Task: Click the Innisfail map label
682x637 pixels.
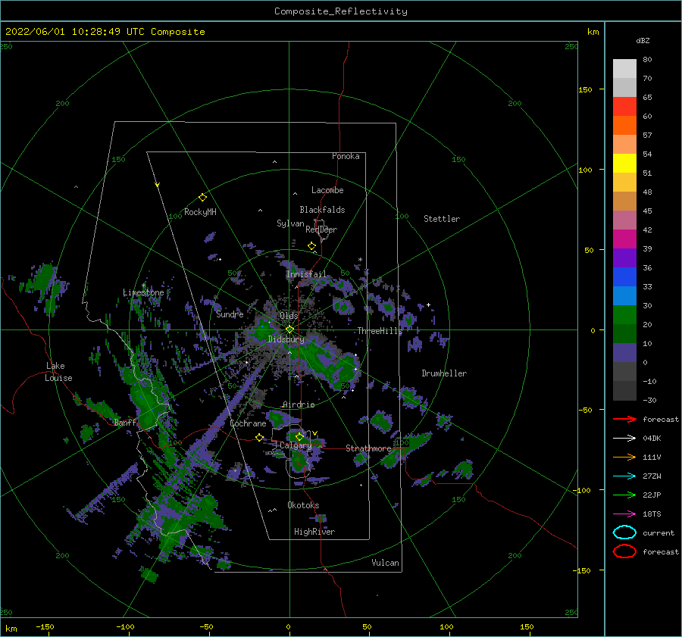Action: point(306,274)
